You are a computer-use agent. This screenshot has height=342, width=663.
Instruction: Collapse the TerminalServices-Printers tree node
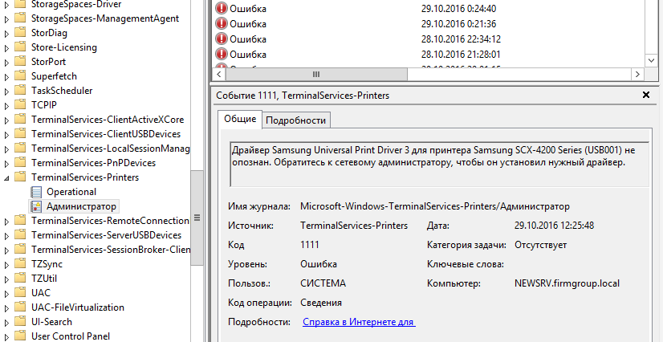click(x=6, y=178)
